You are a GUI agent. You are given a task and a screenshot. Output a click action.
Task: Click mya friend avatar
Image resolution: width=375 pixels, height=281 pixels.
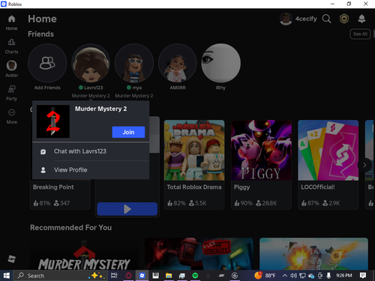click(x=134, y=63)
